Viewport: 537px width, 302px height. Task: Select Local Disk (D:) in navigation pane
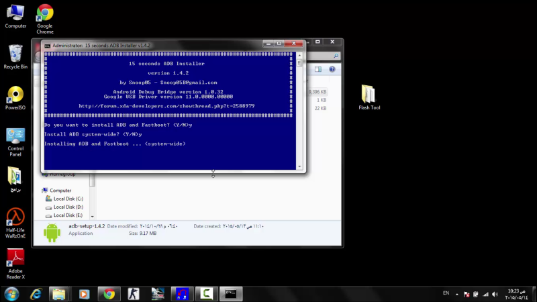[x=68, y=207]
